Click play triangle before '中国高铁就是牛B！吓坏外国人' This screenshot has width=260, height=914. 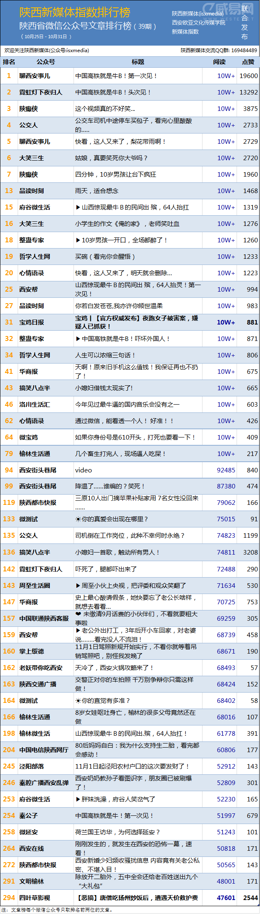tap(78, 339)
